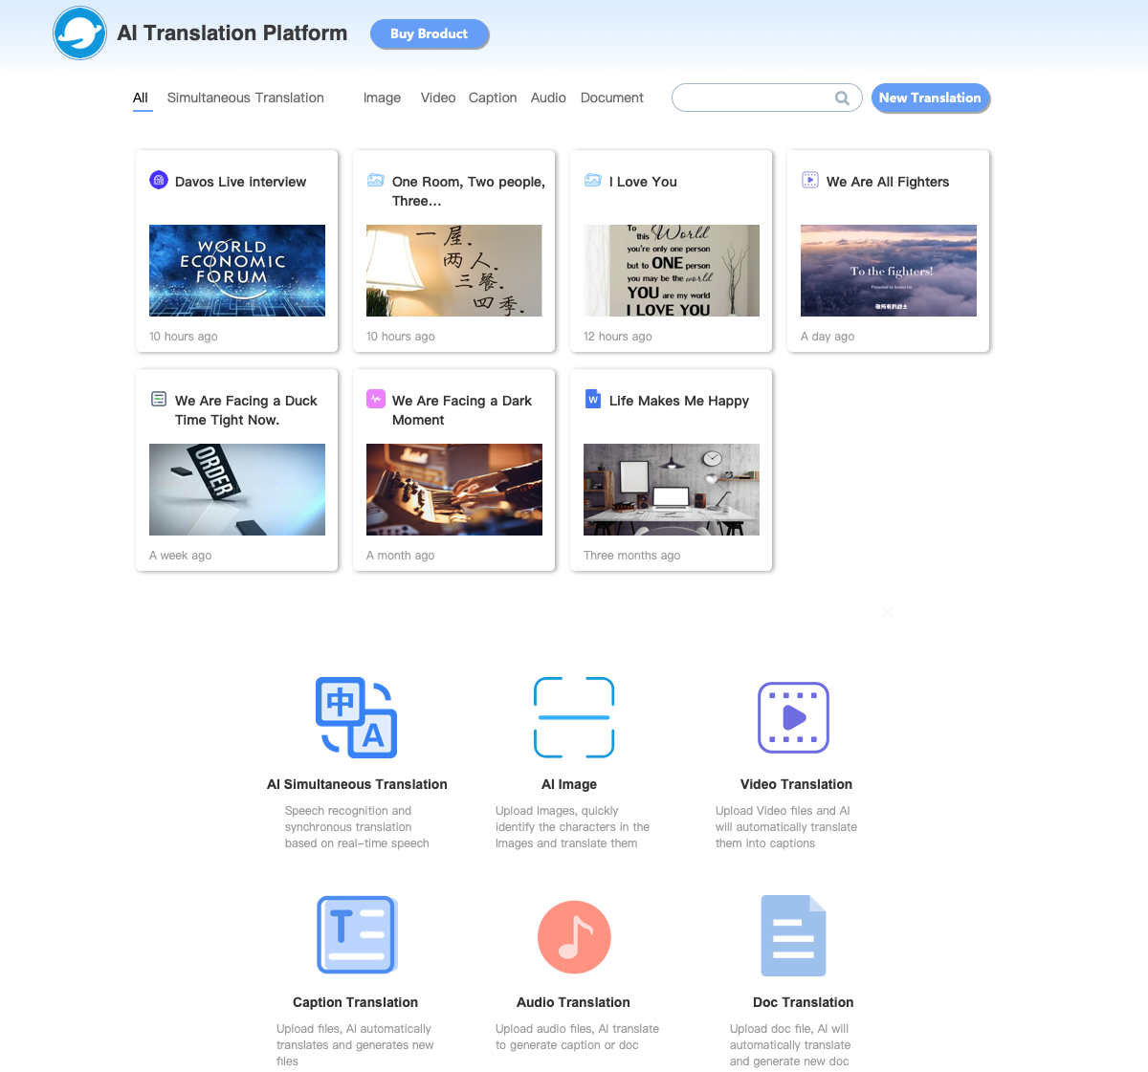Start a New Translation

pos(930,98)
